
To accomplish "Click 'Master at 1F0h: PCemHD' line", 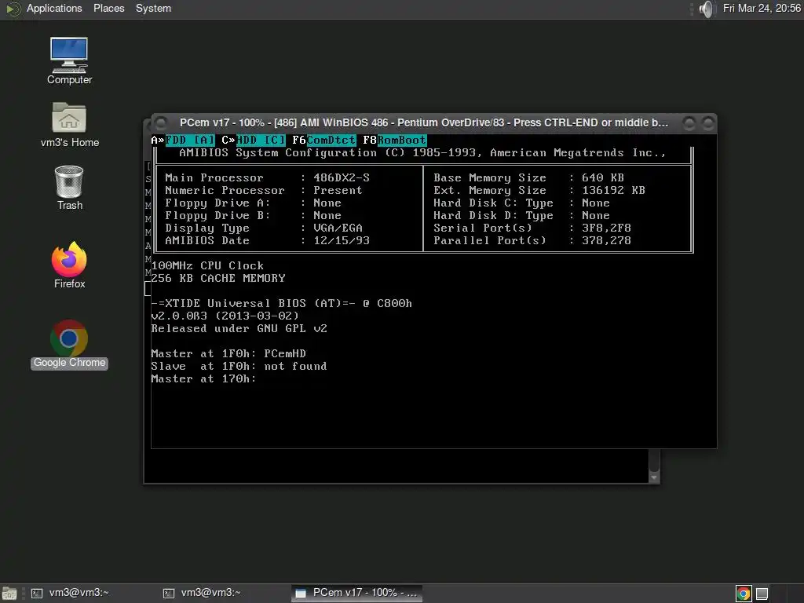I will (x=228, y=353).
